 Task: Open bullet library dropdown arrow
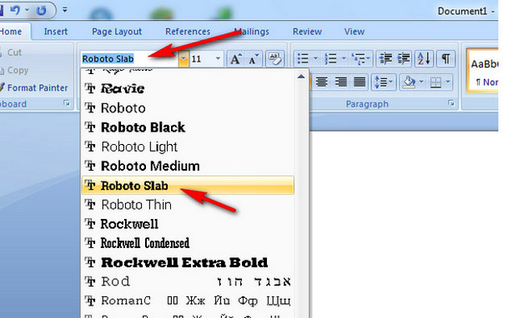pos(315,59)
